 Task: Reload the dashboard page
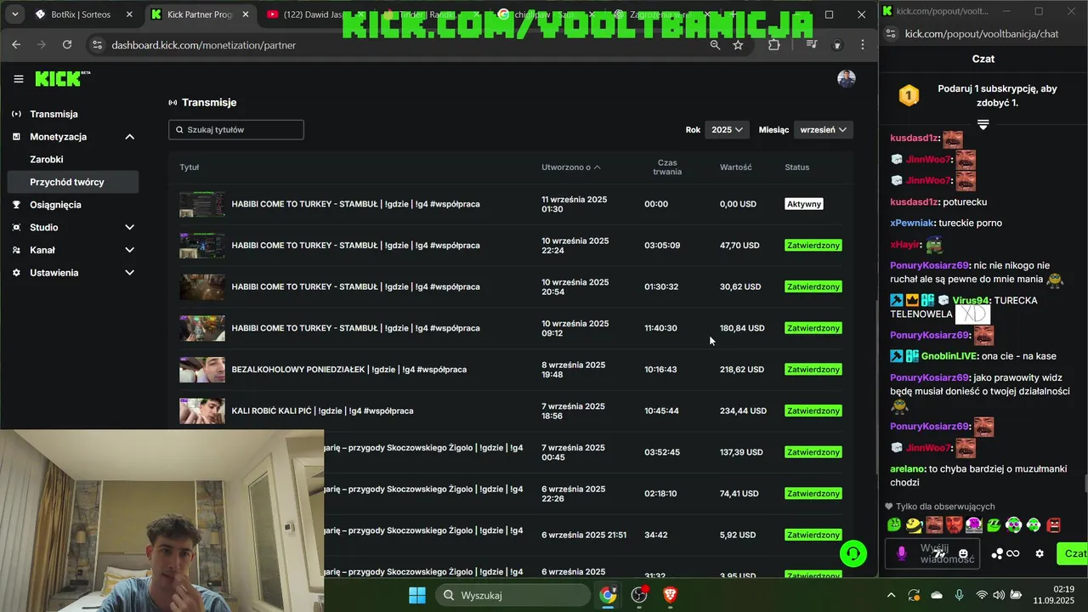(x=67, y=45)
